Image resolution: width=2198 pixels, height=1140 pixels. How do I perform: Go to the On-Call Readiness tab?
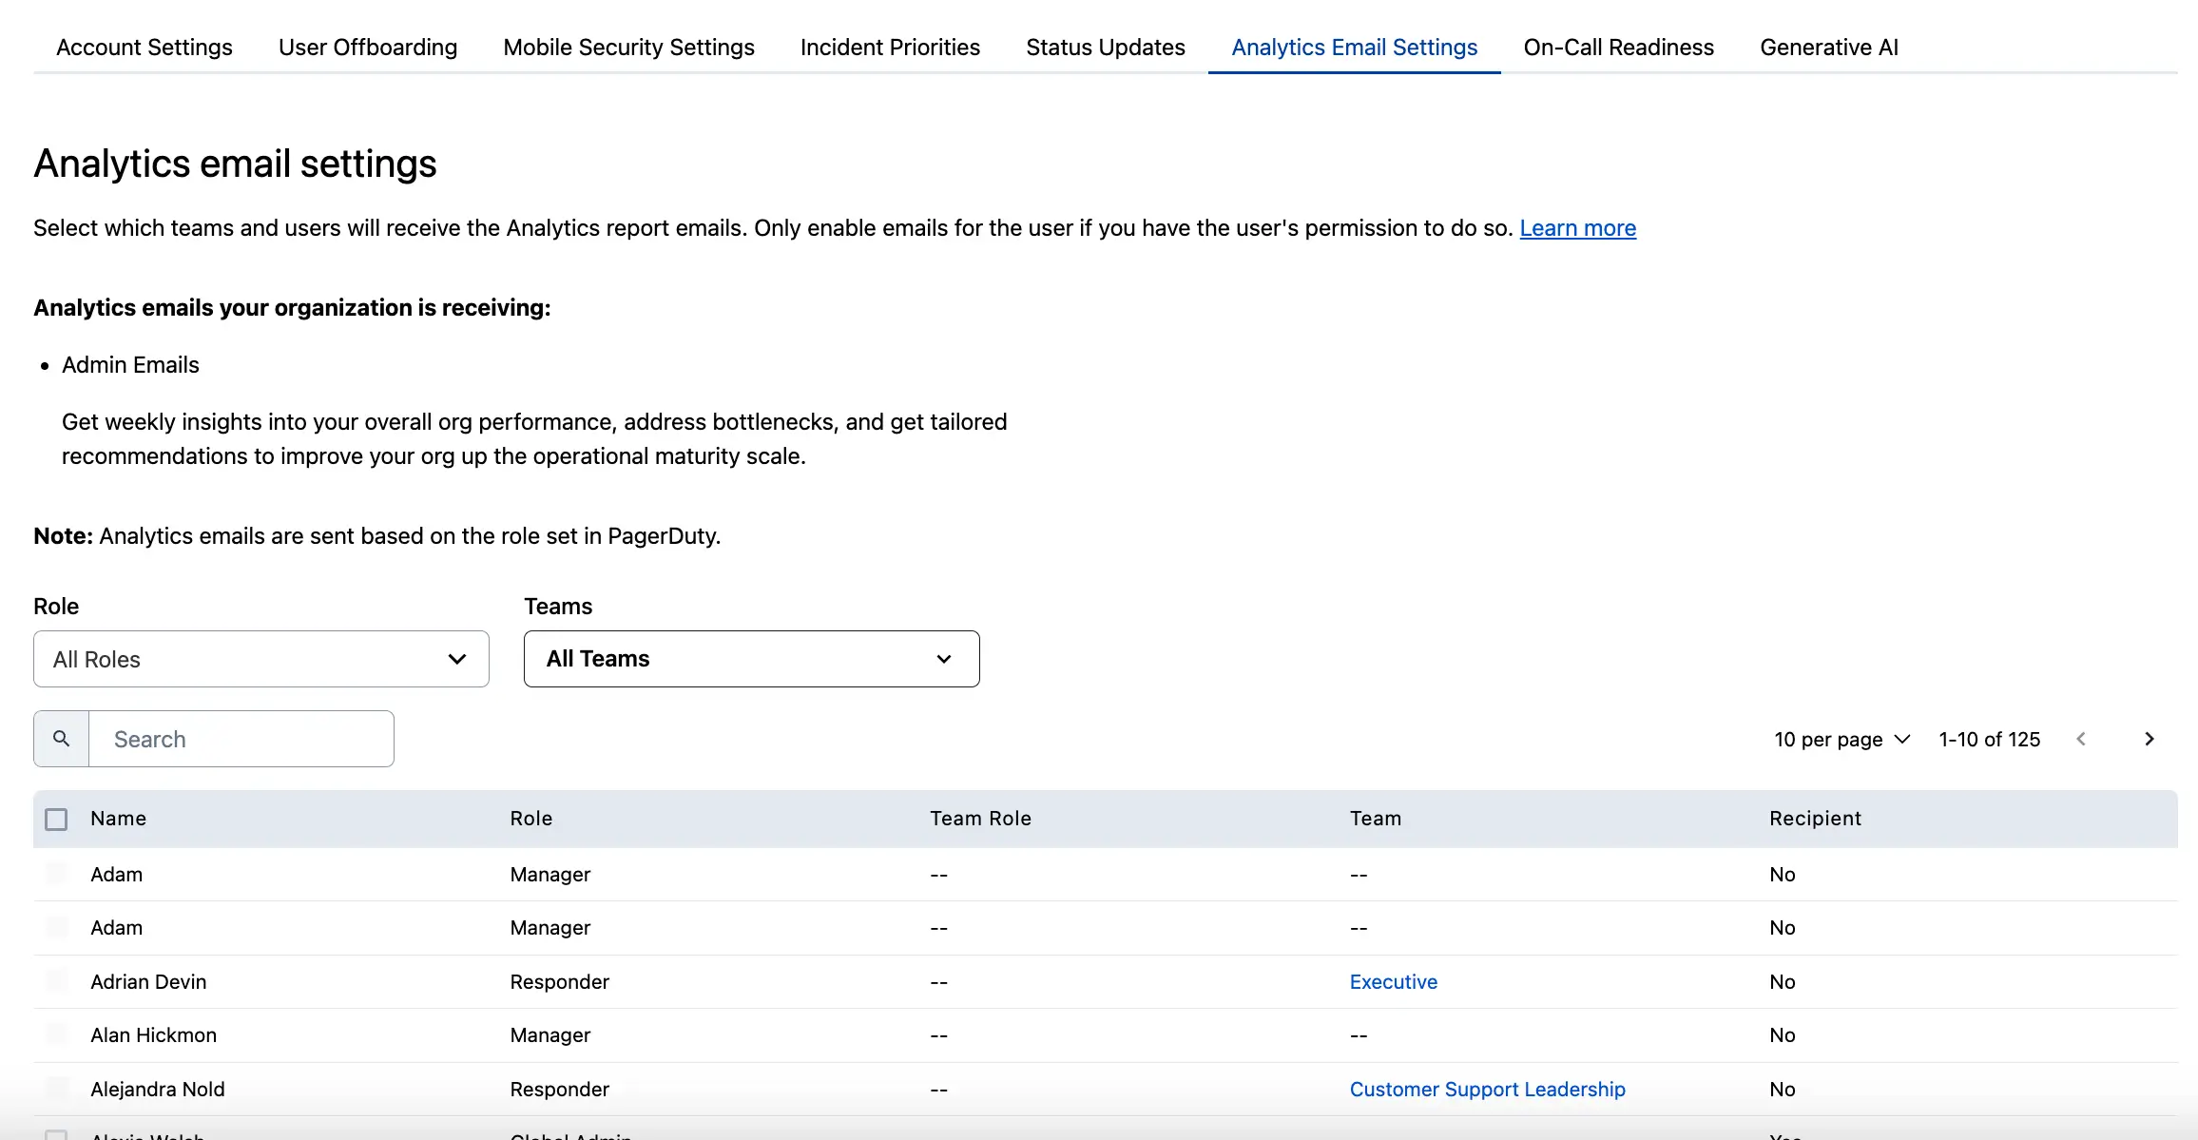point(1618,48)
